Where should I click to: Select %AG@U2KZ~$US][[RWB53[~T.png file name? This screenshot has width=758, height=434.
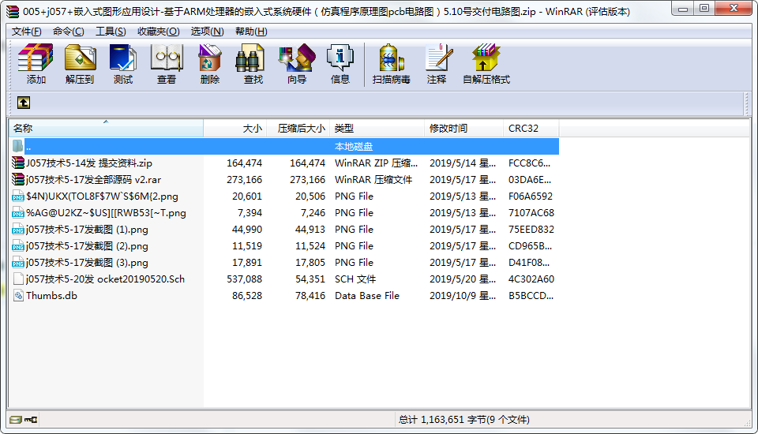click(106, 212)
